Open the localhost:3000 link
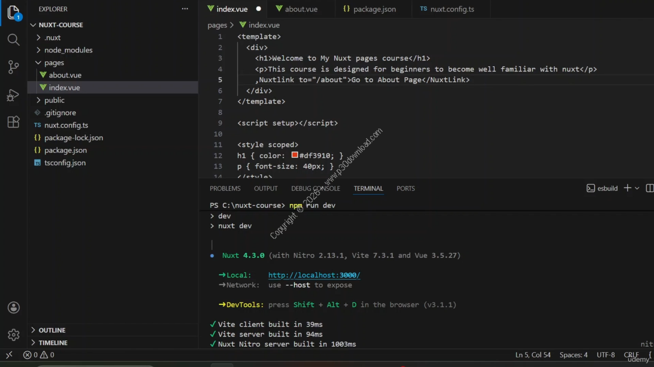This screenshot has height=367, width=654. [314, 275]
